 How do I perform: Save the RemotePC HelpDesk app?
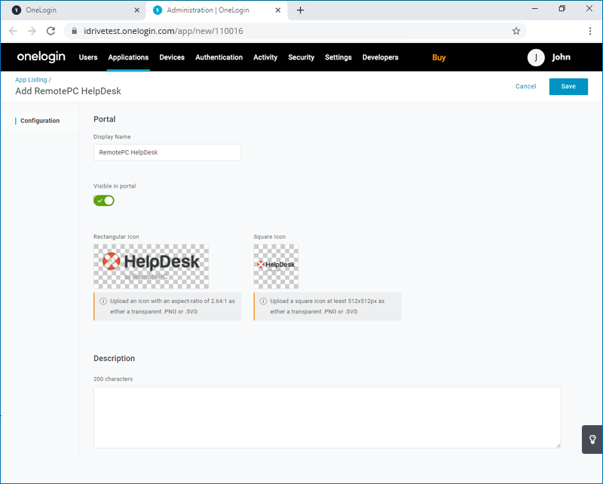[x=568, y=86]
